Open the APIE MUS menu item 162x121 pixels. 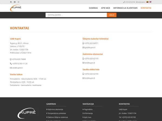click(x=106, y=8)
